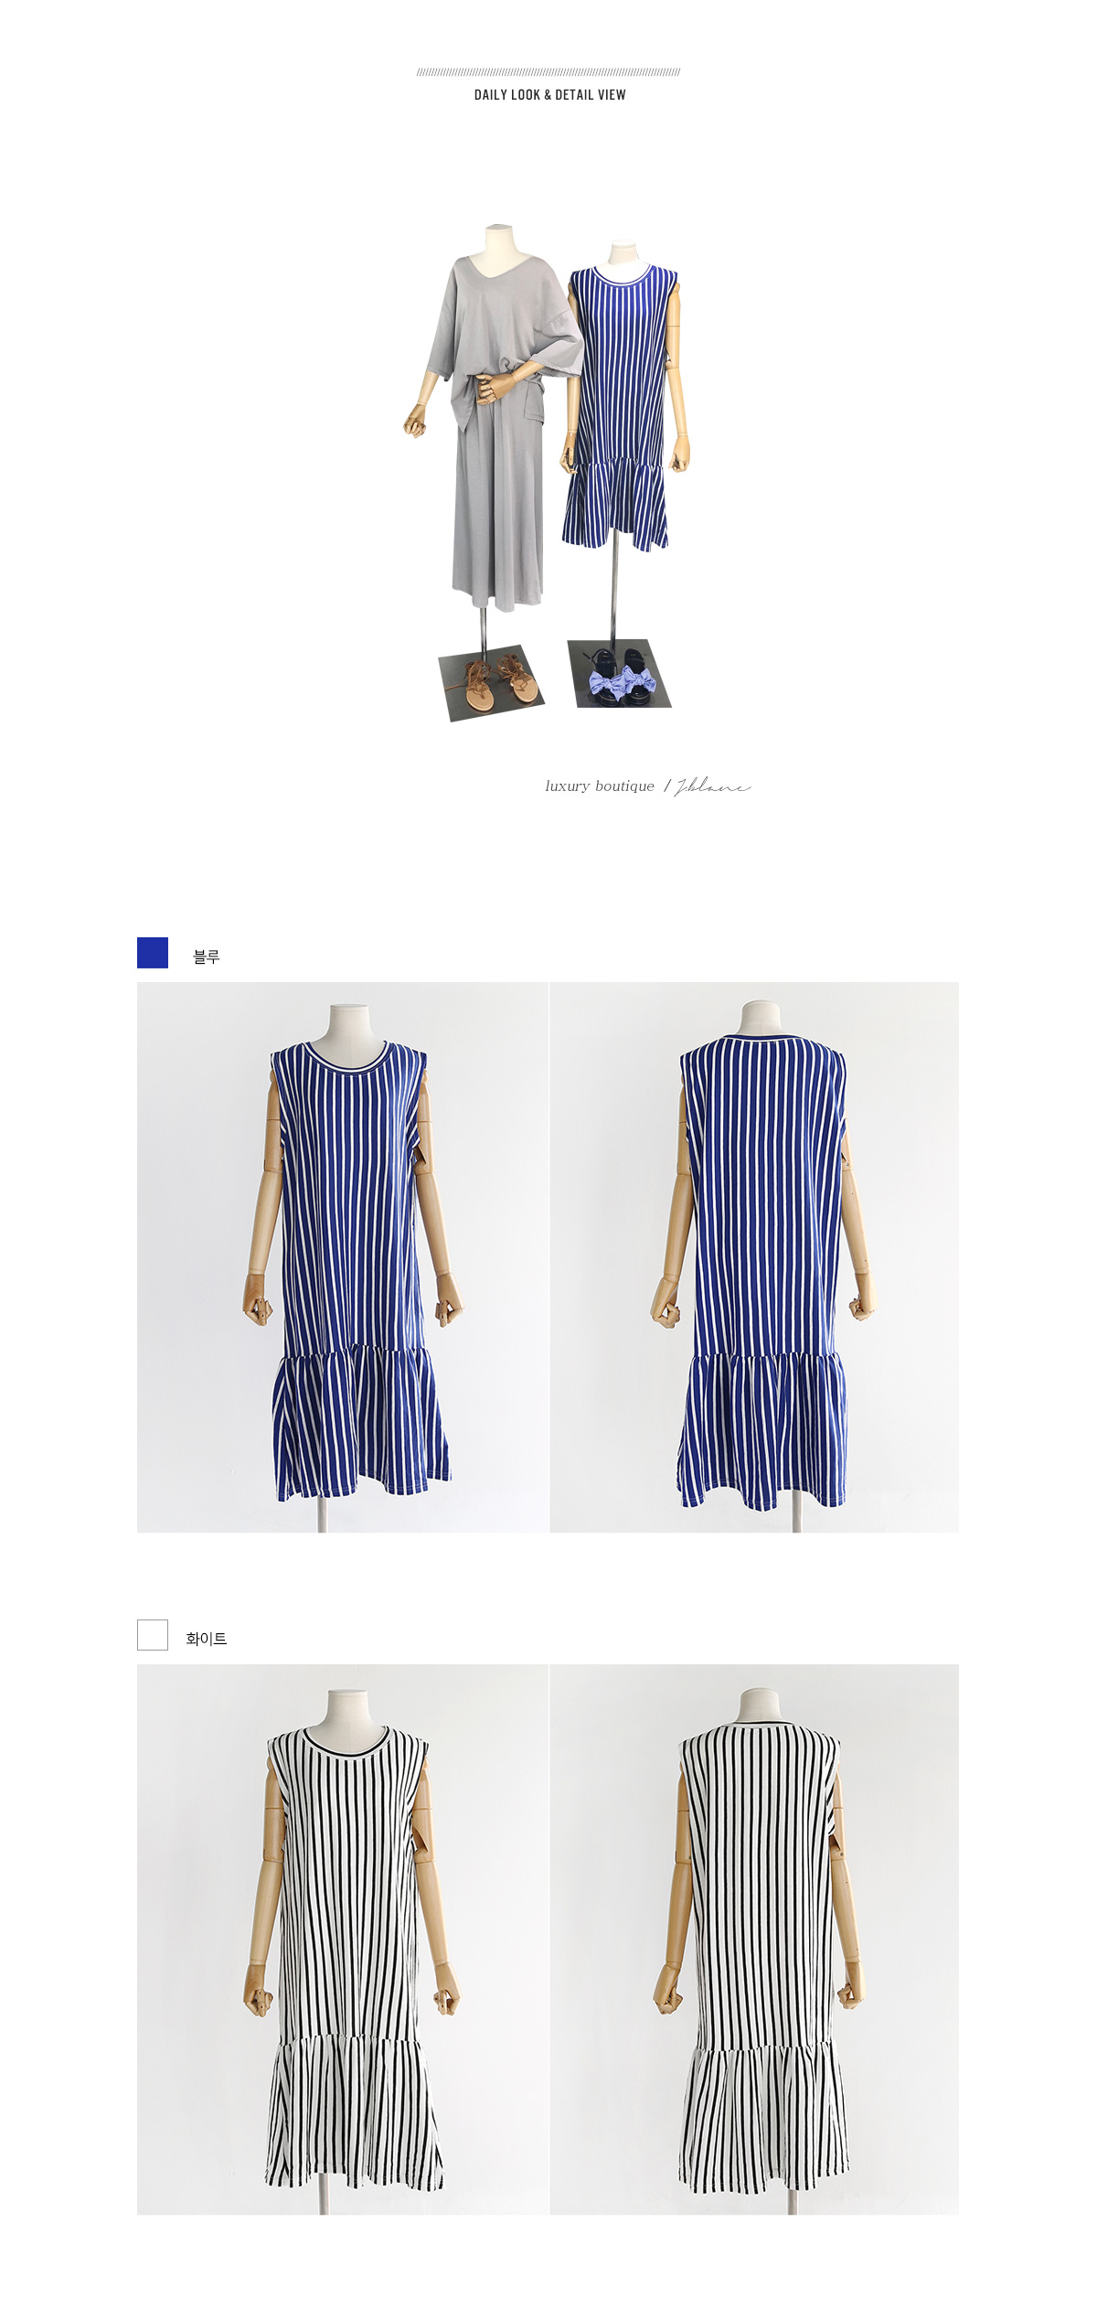
Task: Click the white color swatch labeled 화이트
Action: (153, 1634)
